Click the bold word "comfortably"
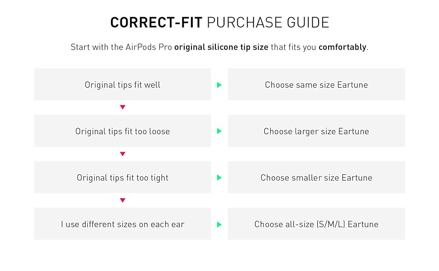The height and width of the screenshot is (271, 439). coord(342,47)
